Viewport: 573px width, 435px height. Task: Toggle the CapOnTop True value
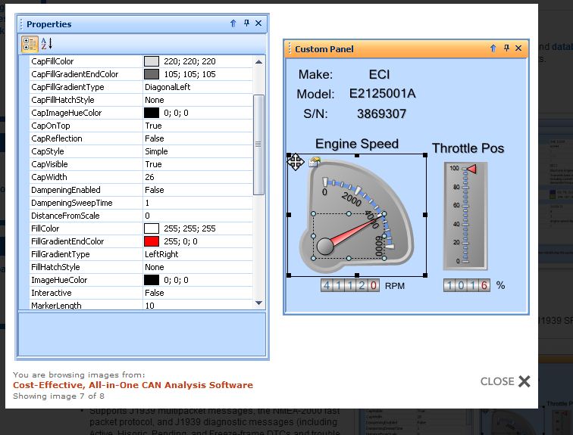tap(199, 126)
